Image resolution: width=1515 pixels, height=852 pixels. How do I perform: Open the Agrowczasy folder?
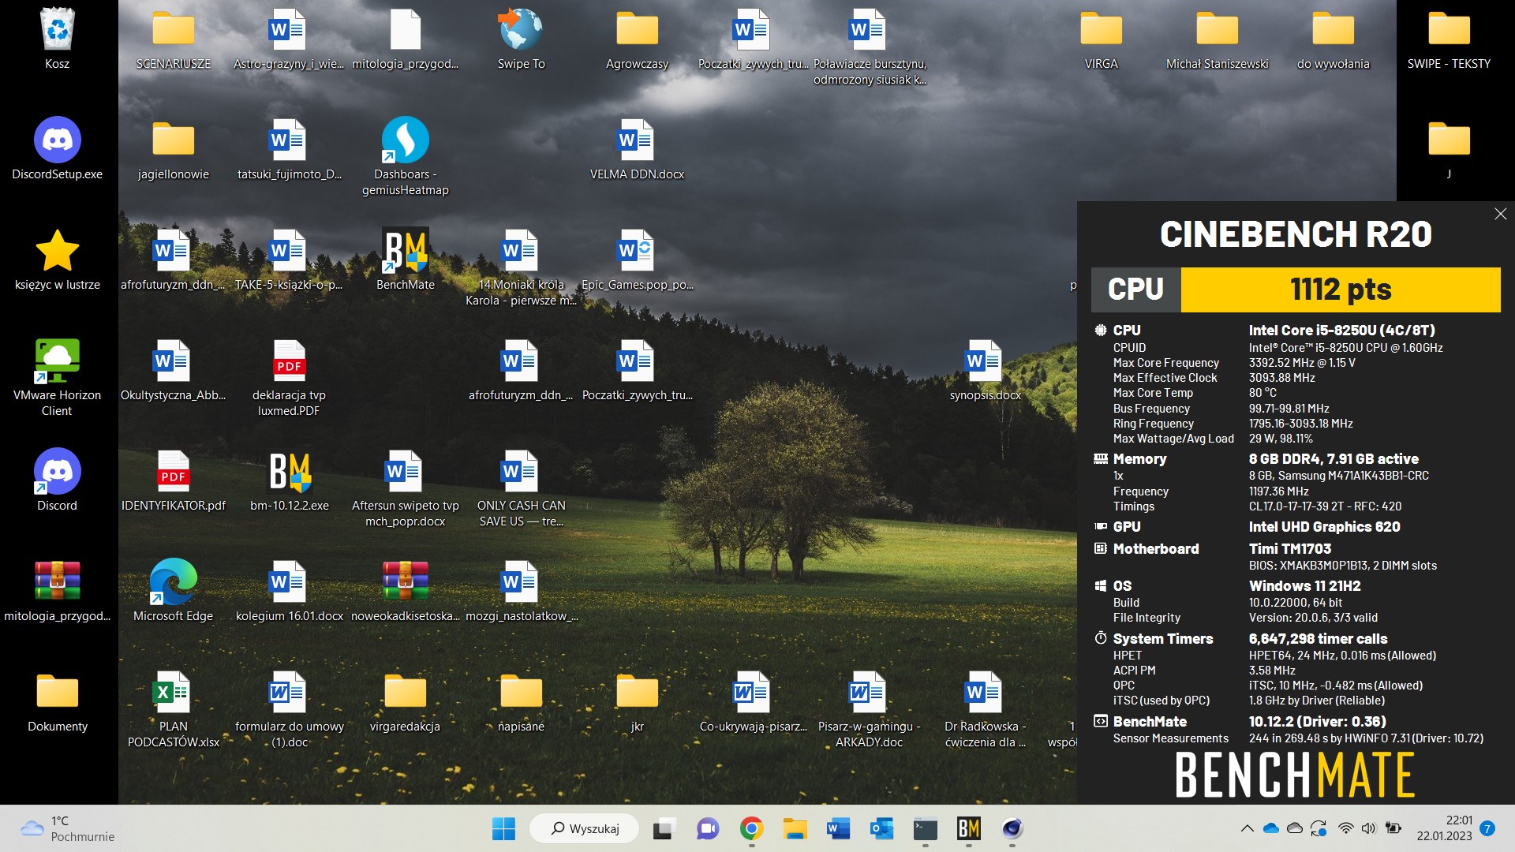pos(638,29)
